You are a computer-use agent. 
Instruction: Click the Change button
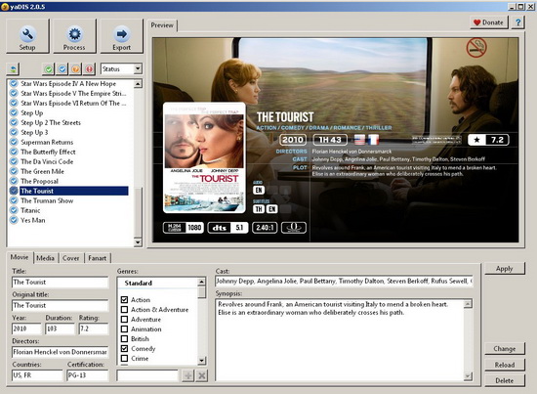[505, 348]
